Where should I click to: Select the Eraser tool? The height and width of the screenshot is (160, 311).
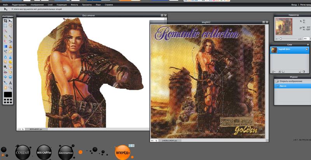(5, 41)
